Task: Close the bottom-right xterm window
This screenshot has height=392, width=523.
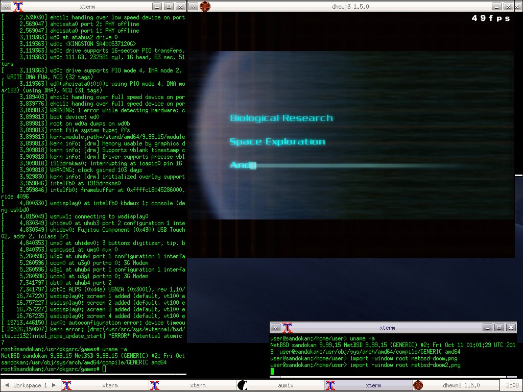Action: pyautogui.click(x=511, y=327)
